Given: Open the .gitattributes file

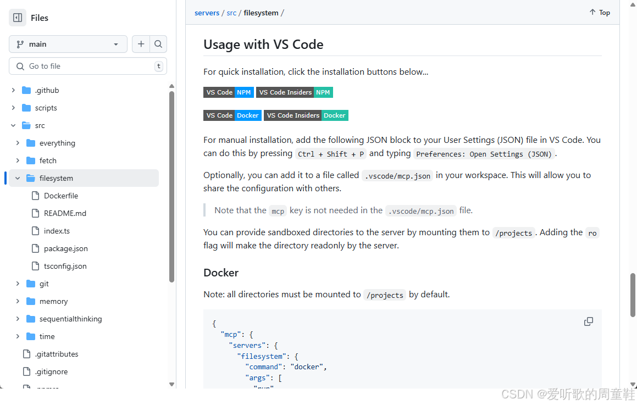Looking at the screenshot, I should (57, 354).
